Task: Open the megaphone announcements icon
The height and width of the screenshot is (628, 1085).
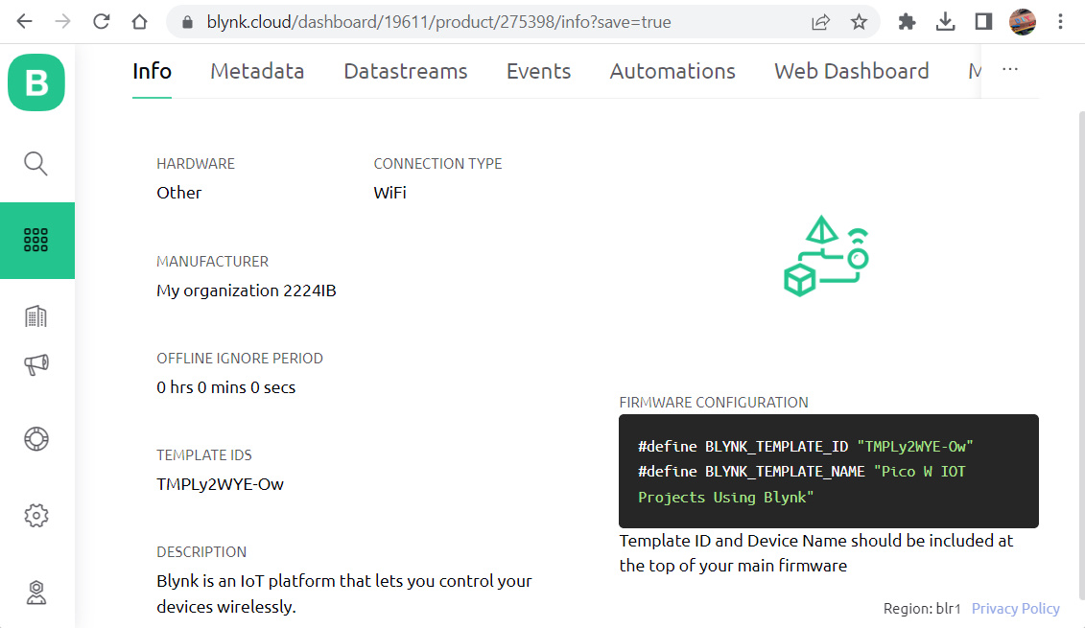Action: point(36,364)
